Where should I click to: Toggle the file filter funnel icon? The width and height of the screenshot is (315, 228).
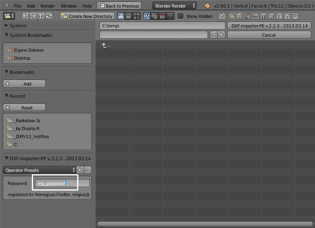pyautogui.click(x=222, y=16)
